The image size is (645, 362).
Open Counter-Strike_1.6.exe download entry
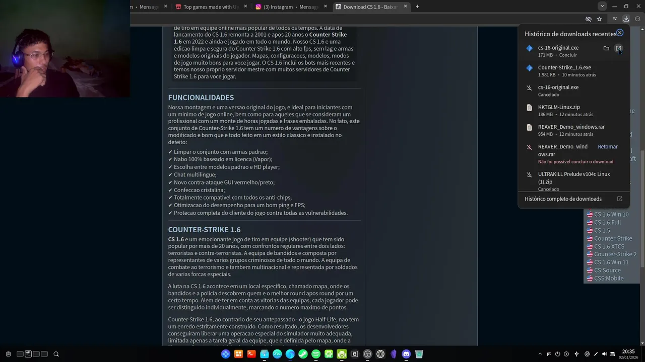574,71
